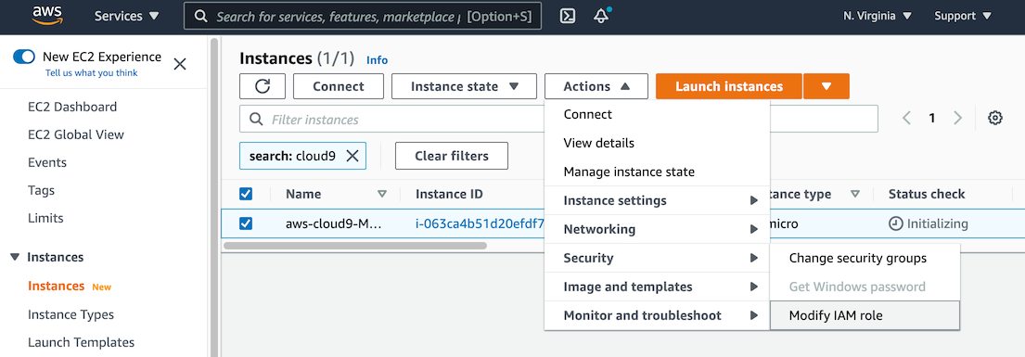
Task: Click the Clear filters button
Action: (x=452, y=156)
